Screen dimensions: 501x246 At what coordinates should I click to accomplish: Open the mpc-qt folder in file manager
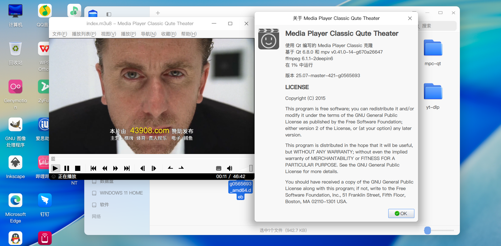click(433, 53)
